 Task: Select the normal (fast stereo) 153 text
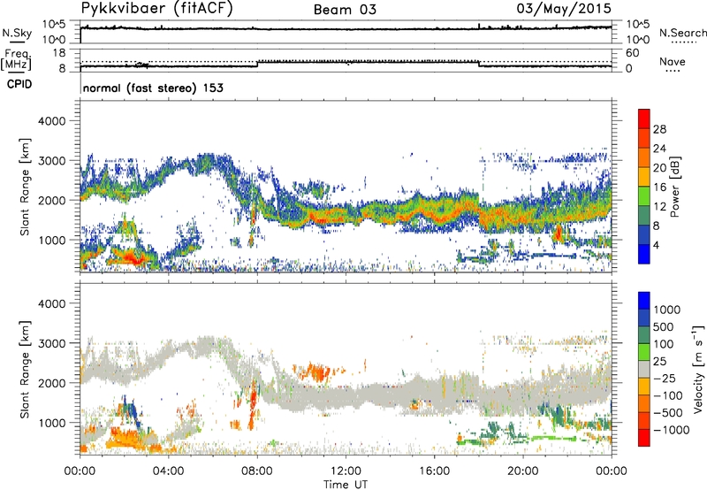(x=153, y=88)
